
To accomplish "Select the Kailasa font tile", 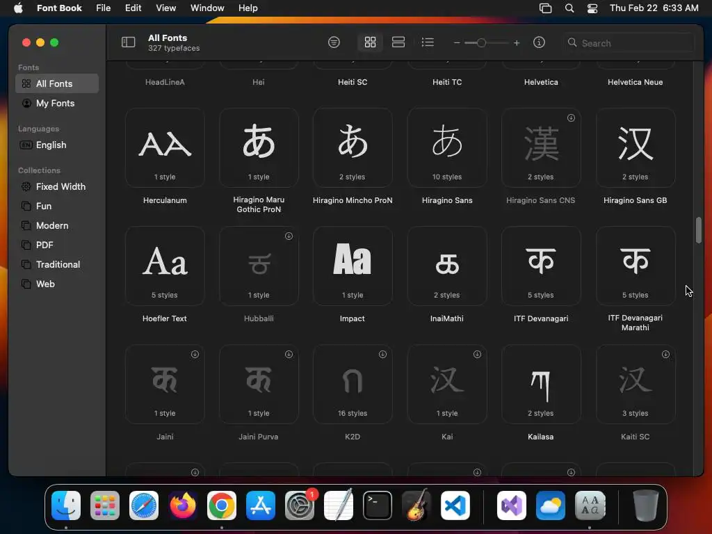I will [x=541, y=384].
